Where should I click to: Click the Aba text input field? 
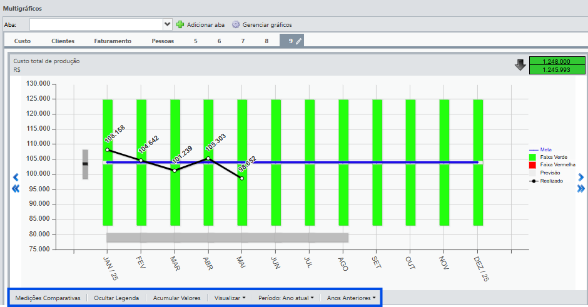(x=96, y=24)
